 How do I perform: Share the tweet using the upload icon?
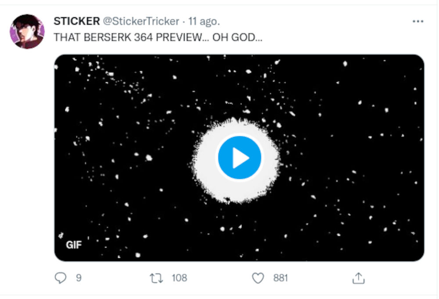[358, 278]
